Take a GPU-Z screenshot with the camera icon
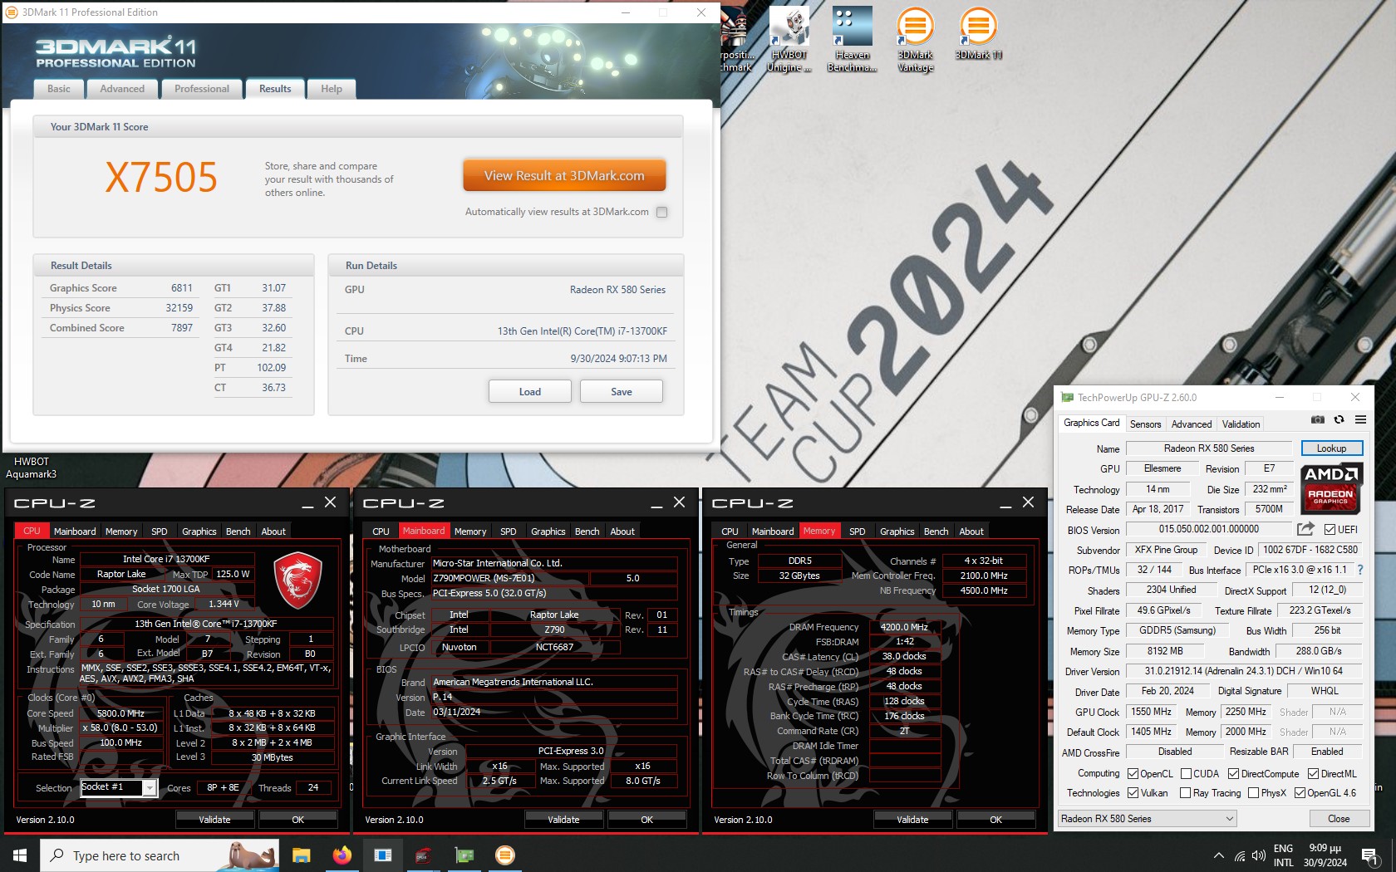The width and height of the screenshot is (1396, 872). pyautogui.click(x=1318, y=420)
